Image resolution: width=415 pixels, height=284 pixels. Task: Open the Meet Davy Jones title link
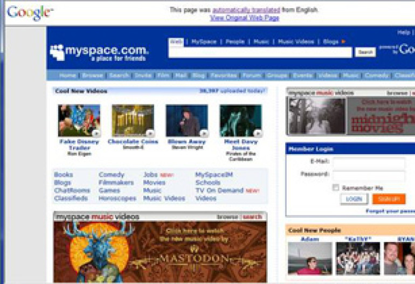click(240, 144)
